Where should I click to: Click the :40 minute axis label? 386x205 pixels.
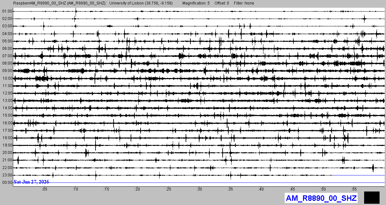261,189
